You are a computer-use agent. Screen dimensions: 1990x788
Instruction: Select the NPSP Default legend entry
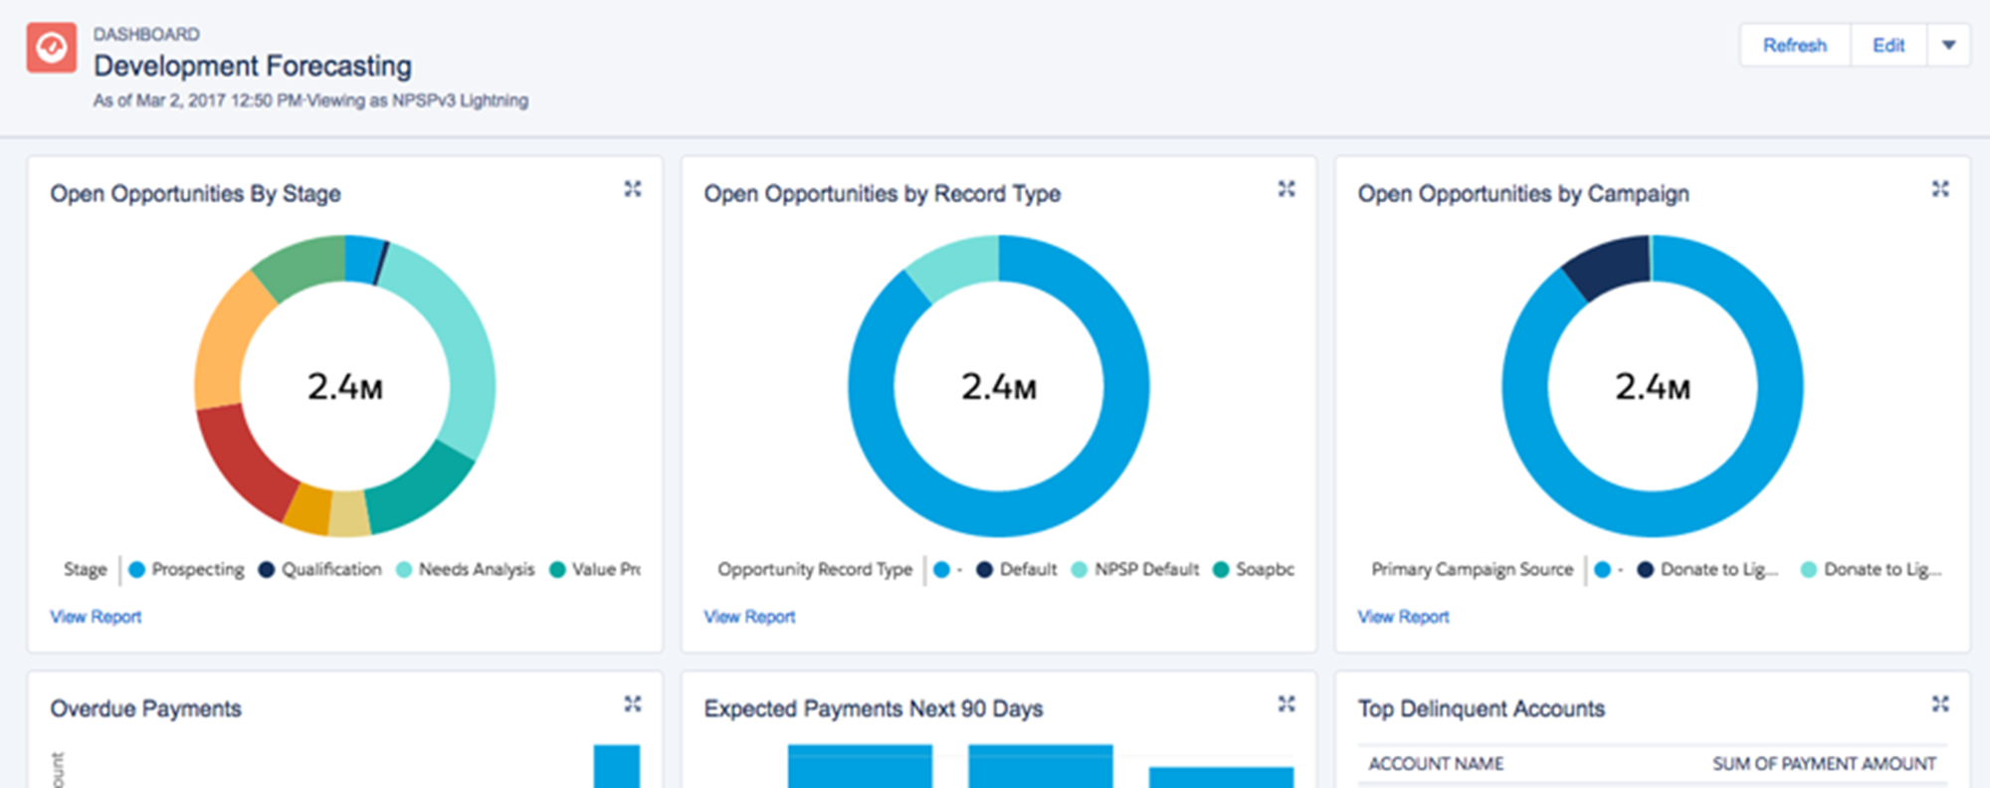pyautogui.click(x=1146, y=570)
